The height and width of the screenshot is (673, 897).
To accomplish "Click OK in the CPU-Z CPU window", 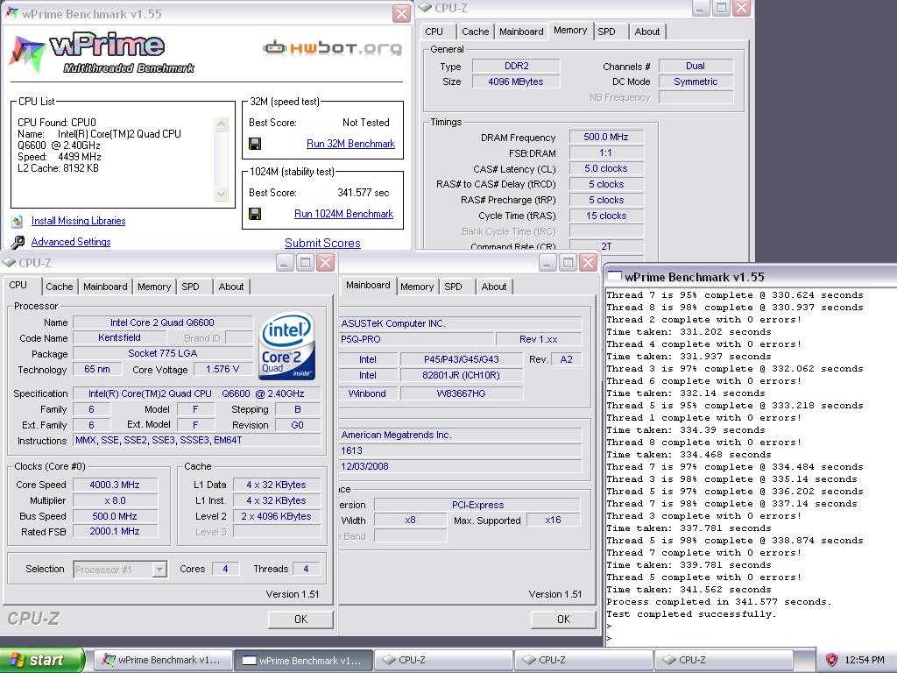I will [x=301, y=620].
